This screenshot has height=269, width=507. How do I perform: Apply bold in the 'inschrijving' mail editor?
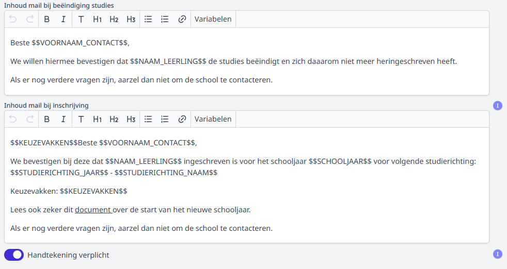[46, 119]
